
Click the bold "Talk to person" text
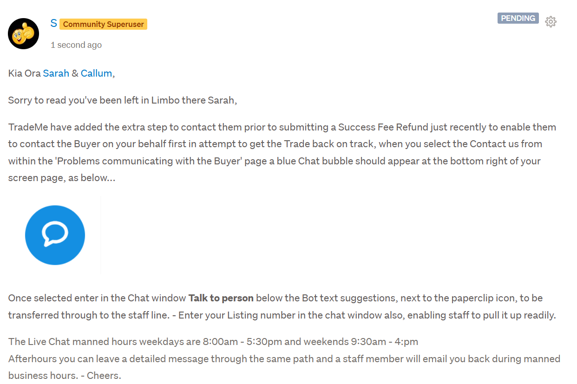click(221, 298)
